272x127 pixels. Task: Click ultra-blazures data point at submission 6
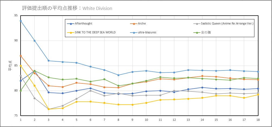point(90,67)
